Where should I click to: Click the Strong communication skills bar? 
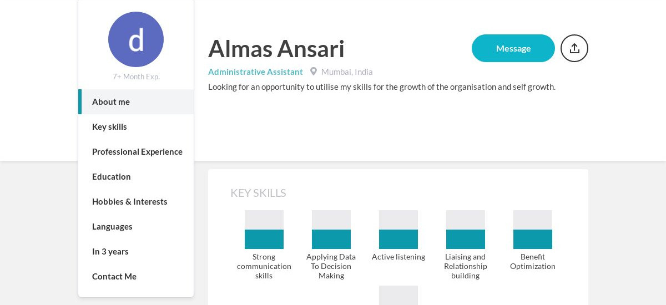pyautogui.click(x=264, y=230)
